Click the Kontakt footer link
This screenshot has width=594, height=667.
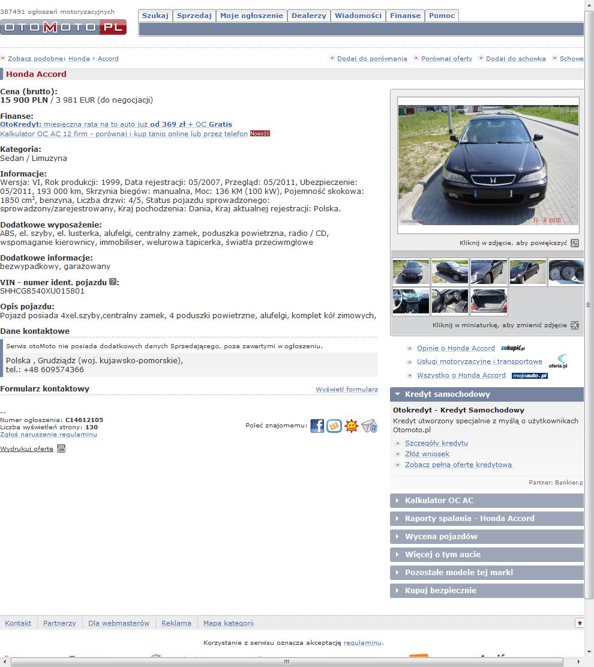(18, 623)
